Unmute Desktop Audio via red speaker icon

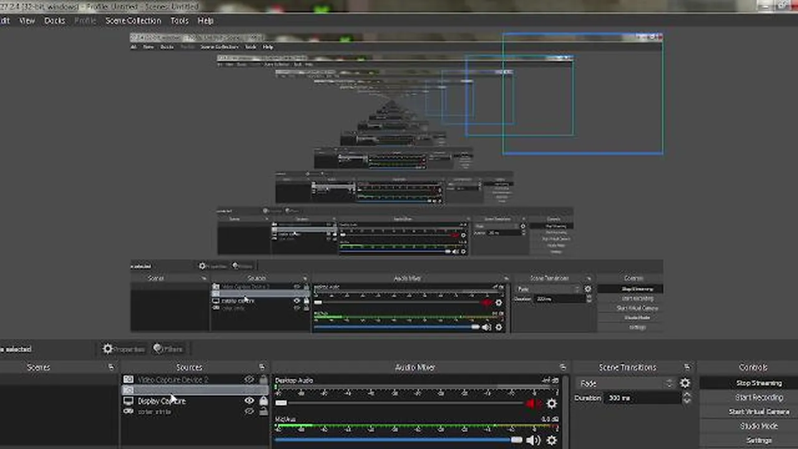[x=534, y=404]
